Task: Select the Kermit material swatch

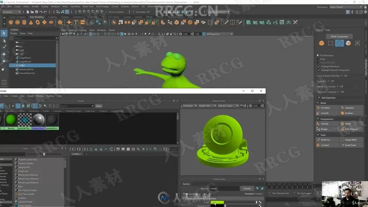Action: 11,121
